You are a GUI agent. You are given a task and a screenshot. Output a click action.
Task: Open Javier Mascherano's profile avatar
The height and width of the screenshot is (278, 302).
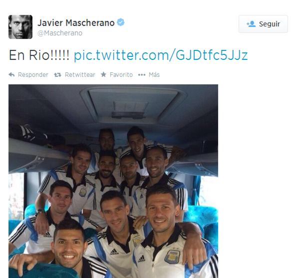point(20,27)
